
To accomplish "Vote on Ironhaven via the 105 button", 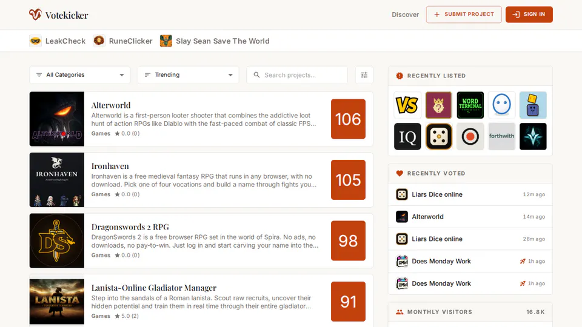I will point(348,180).
